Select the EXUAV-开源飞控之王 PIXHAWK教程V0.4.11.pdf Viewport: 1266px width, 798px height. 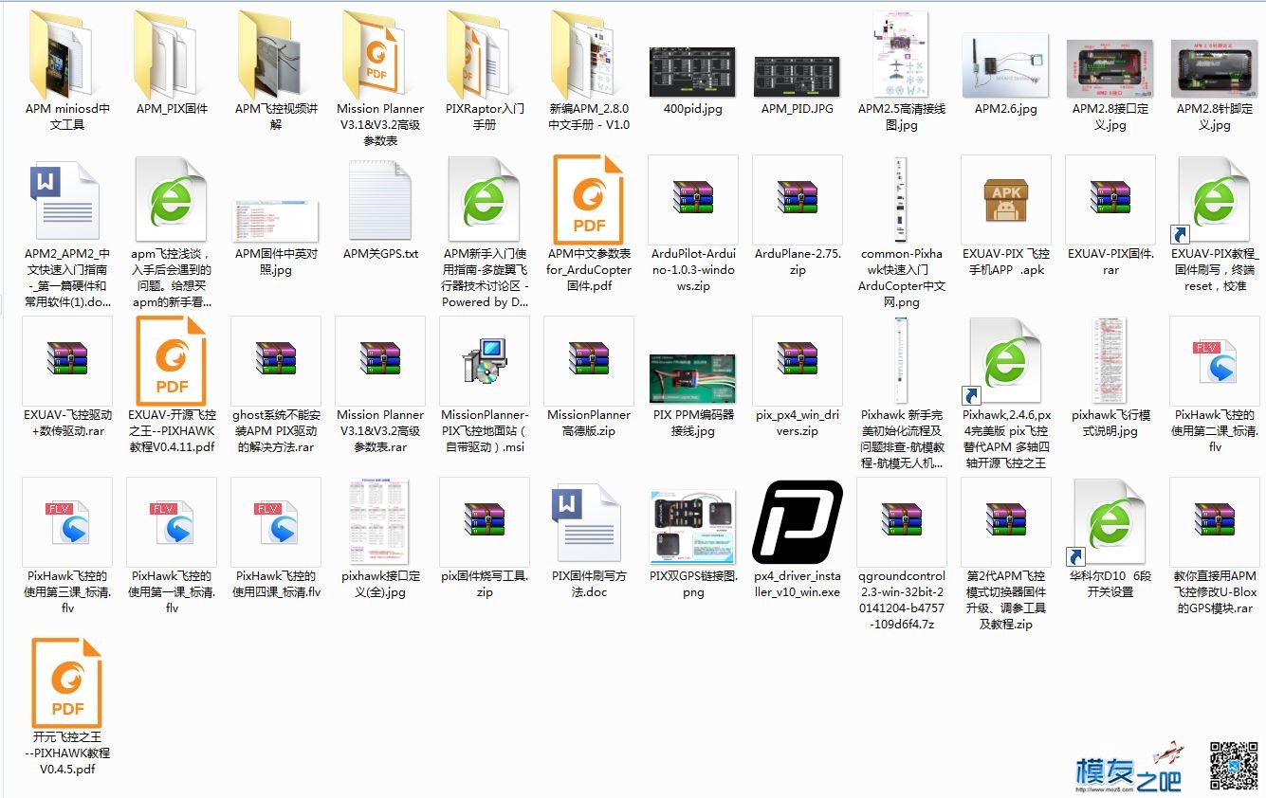point(172,362)
